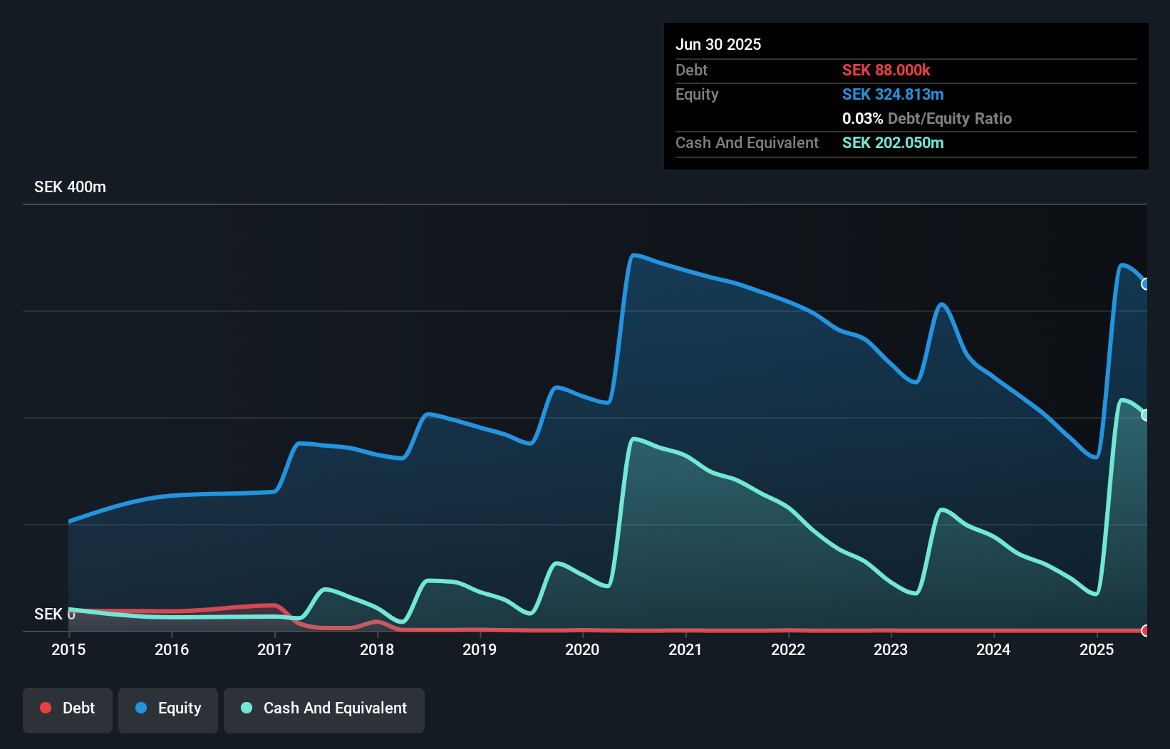Click the 2017 x-axis label
Viewport: 1170px width, 749px height.
tap(274, 649)
